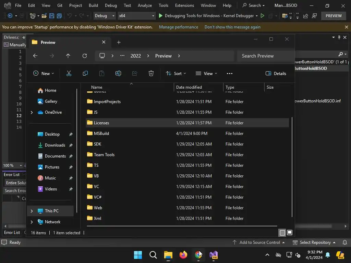Show hidden system tray icons

coord(267,255)
